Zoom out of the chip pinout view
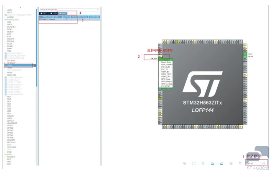This screenshot has width=272, height=173. pyautogui.click(x=203, y=164)
